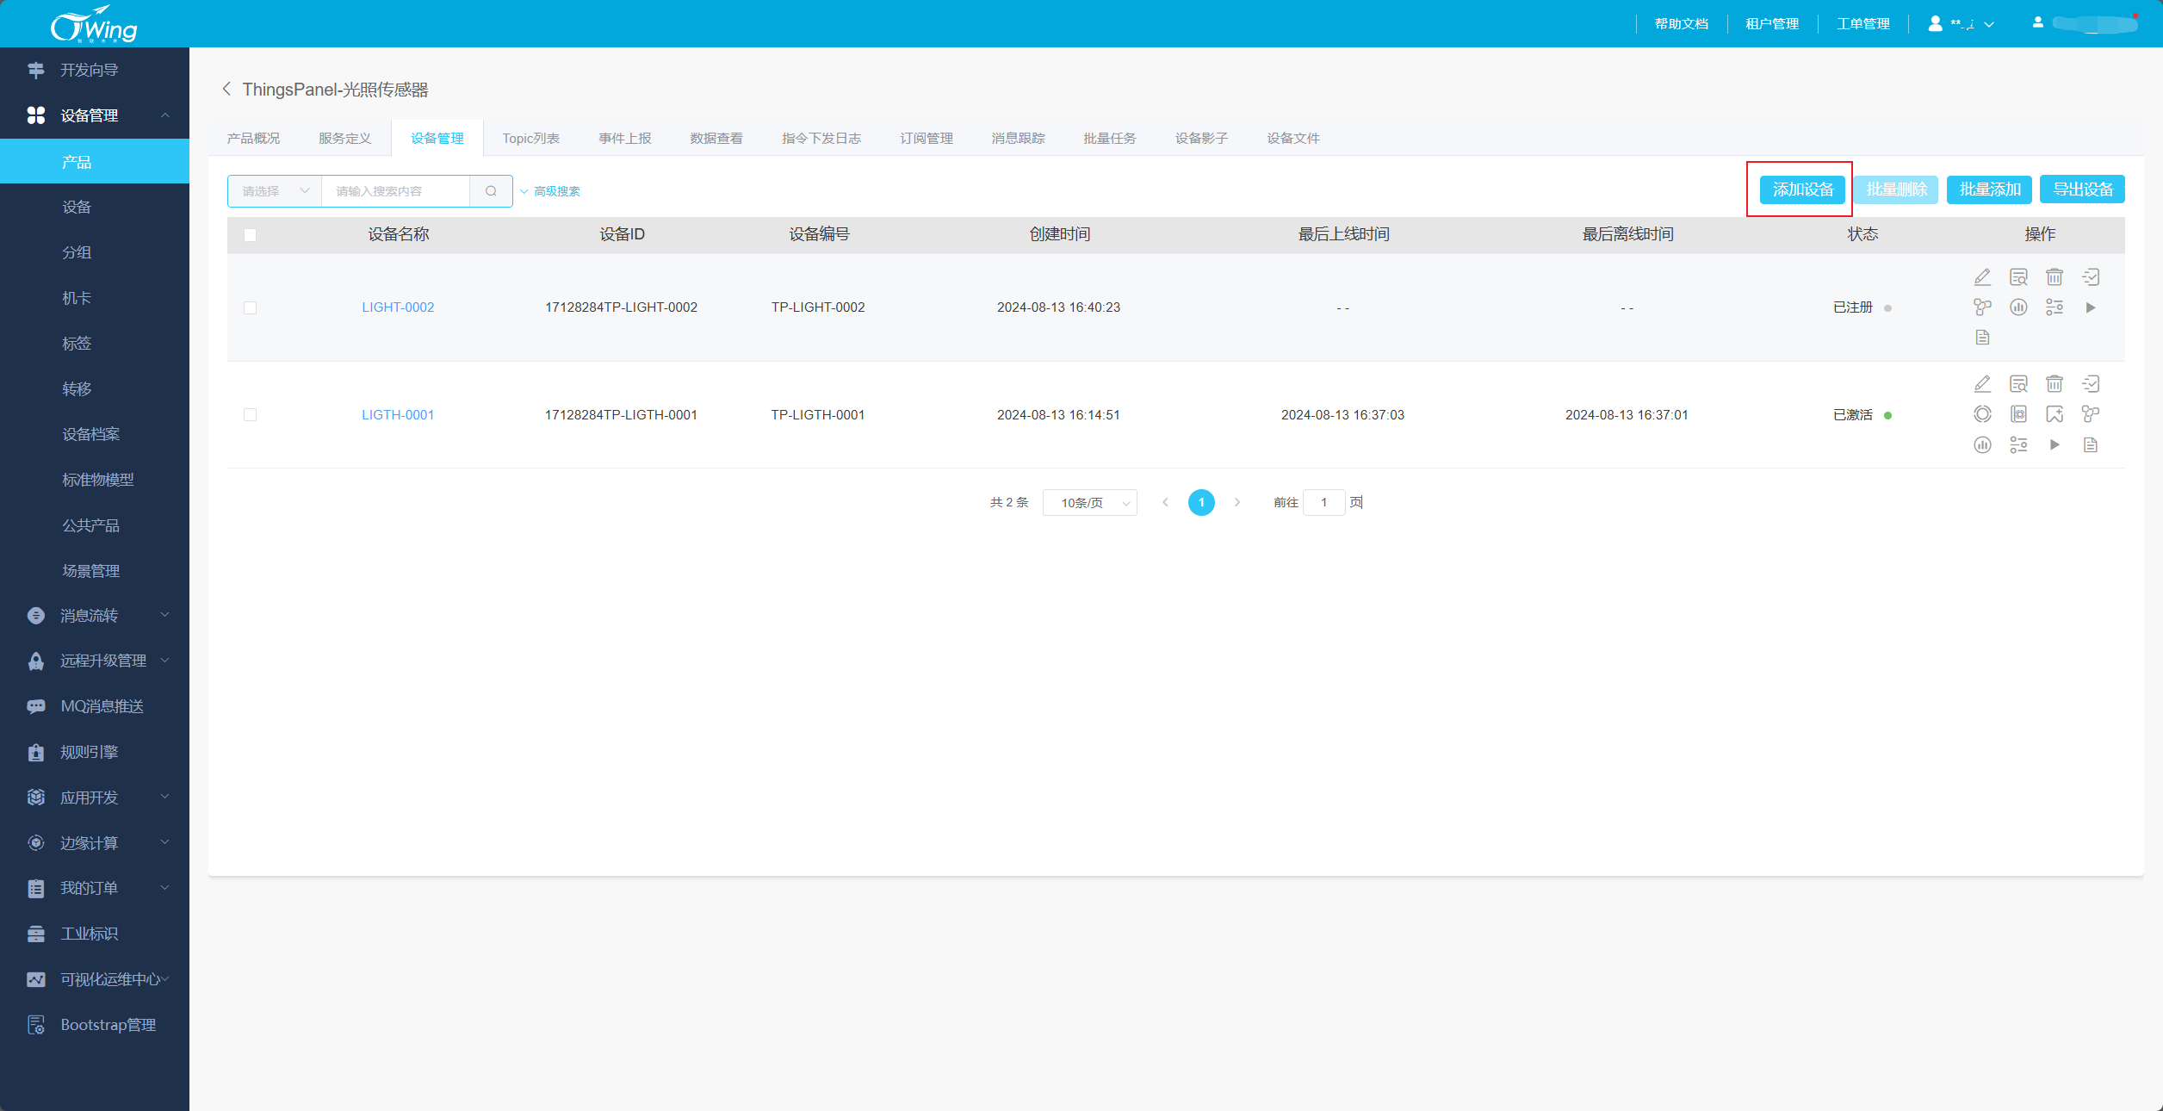Open the 设备影子 tab
The image size is (2163, 1111).
click(1201, 139)
